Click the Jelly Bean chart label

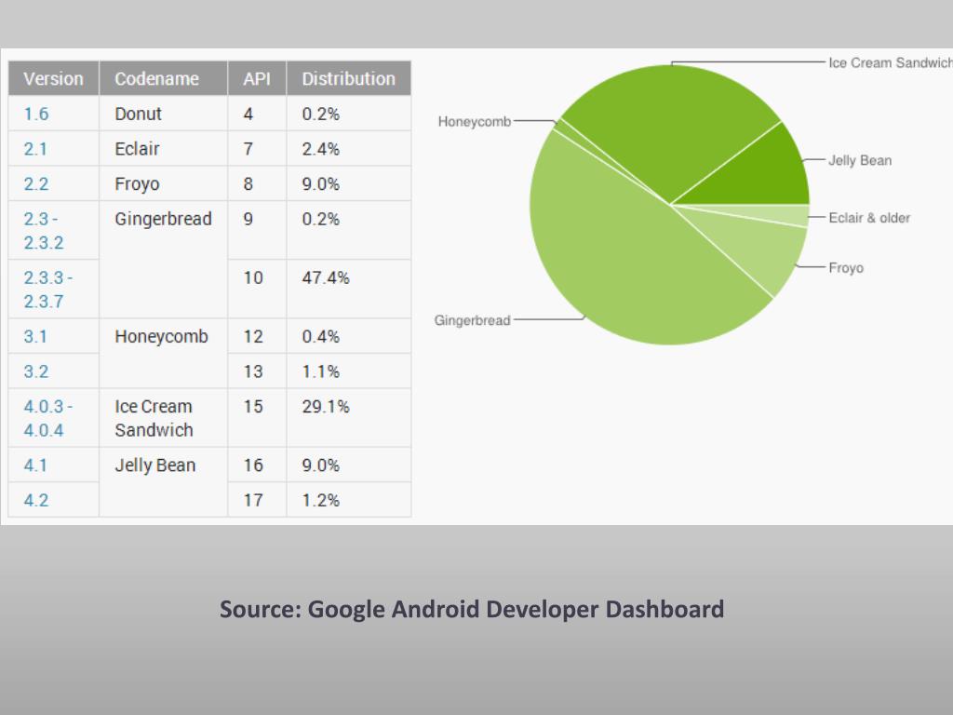point(860,160)
